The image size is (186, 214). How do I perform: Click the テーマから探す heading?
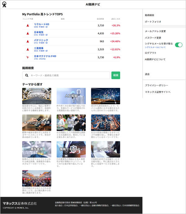pos(32,84)
